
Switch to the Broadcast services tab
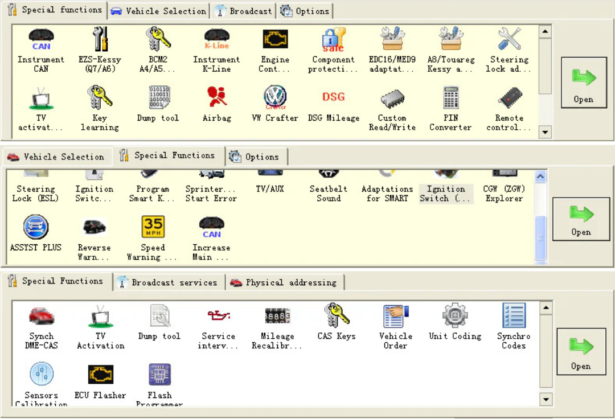tap(167, 282)
